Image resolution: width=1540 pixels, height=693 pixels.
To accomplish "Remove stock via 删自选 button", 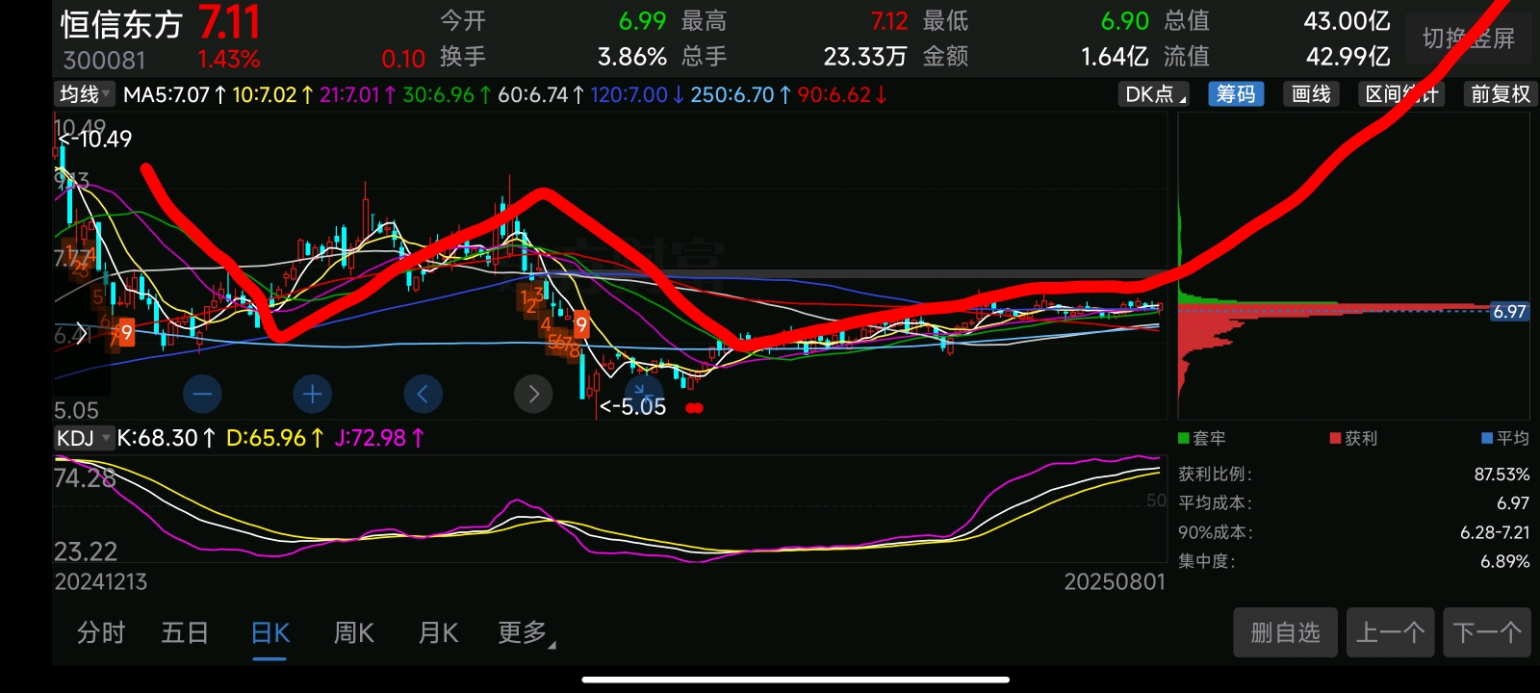I will (x=1285, y=632).
